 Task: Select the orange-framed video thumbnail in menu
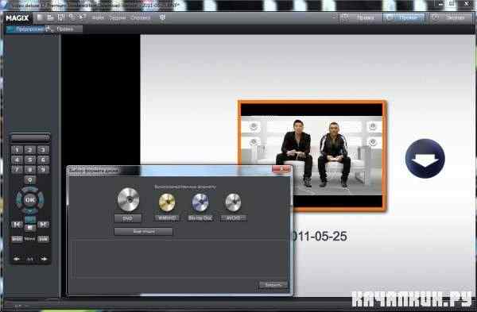click(x=312, y=156)
